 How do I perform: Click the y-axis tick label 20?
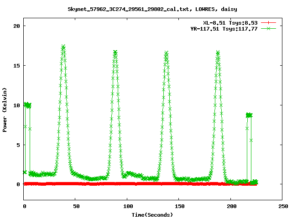pyautogui.click(x=16, y=26)
